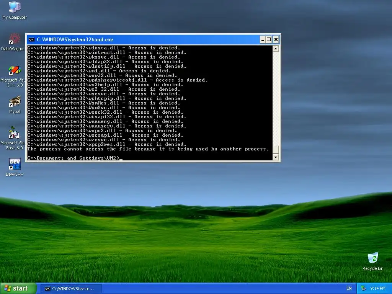Click the C:\Documents and Settings\VM2 prompt
The height and width of the screenshot is (294, 392).
[73, 158]
